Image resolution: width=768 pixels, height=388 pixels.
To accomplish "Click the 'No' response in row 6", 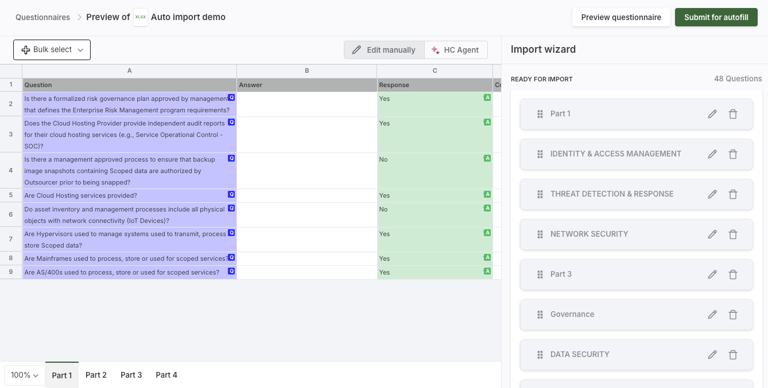I will click(435, 215).
